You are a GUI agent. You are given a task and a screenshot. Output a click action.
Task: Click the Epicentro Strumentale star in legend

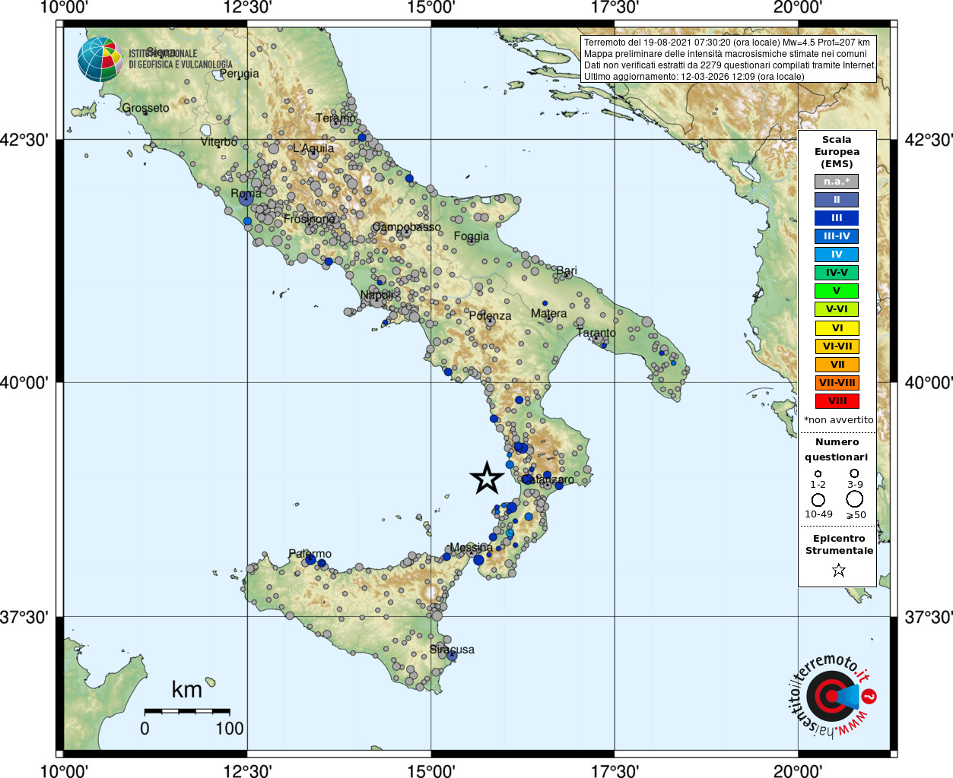pos(838,570)
